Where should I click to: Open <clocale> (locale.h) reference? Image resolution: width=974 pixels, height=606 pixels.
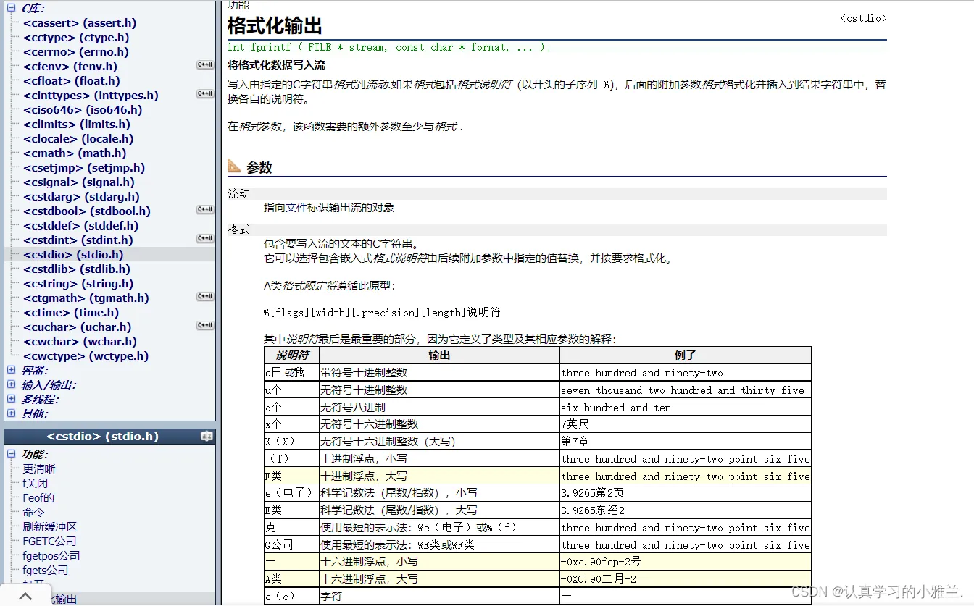(x=78, y=139)
